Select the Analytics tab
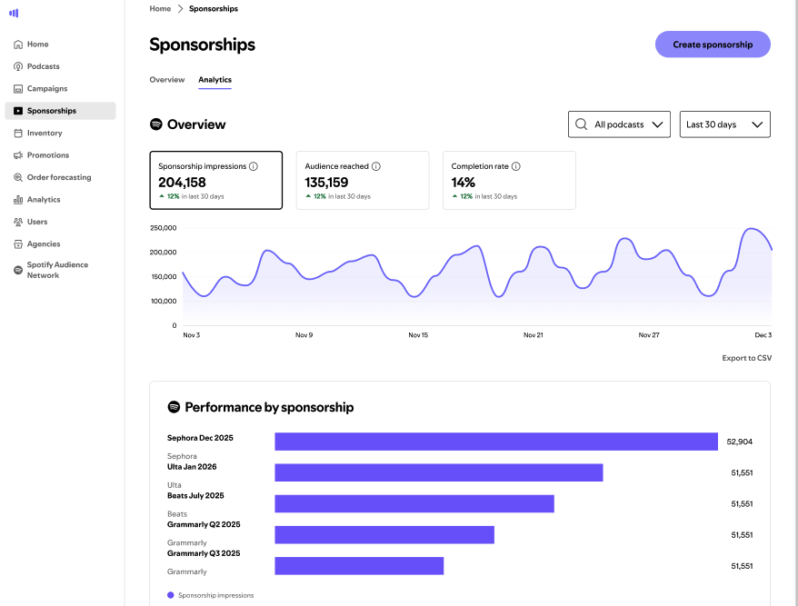 point(214,79)
